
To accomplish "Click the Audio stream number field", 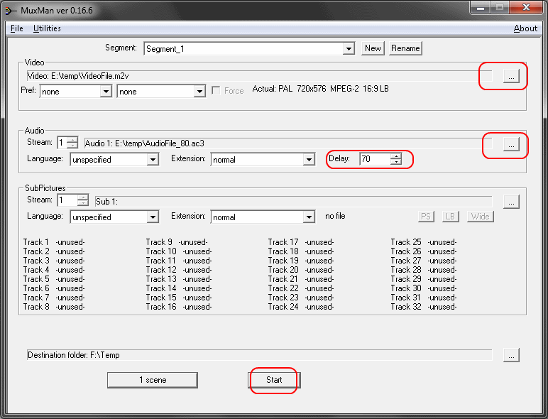I will [62, 143].
